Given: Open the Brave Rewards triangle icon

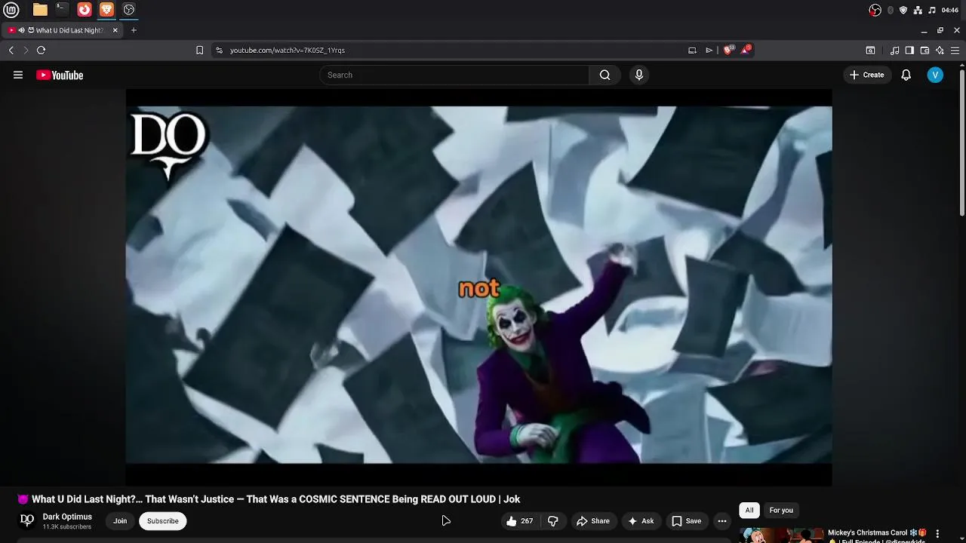Looking at the screenshot, I should click(x=746, y=50).
